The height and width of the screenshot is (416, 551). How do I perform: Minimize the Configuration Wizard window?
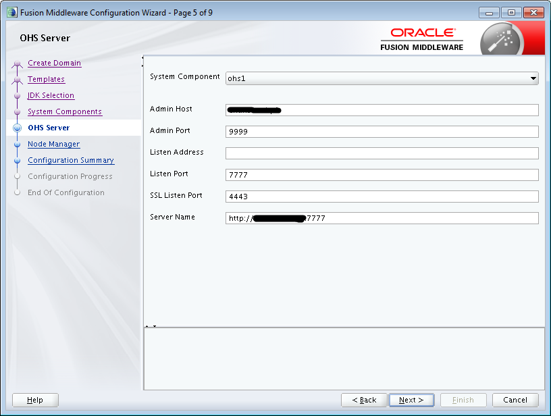click(489, 13)
